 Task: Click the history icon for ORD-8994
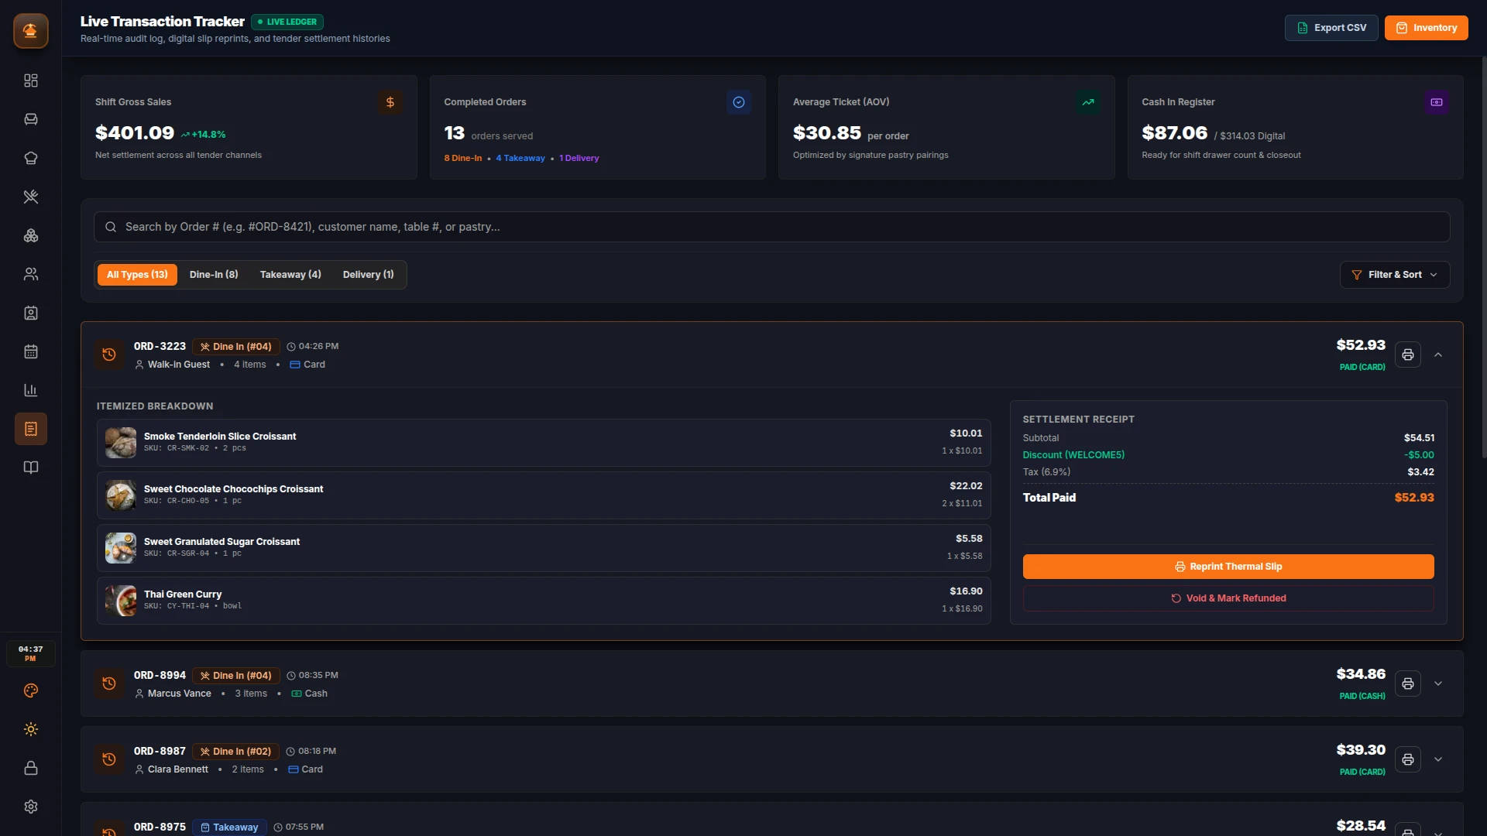(x=109, y=684)
